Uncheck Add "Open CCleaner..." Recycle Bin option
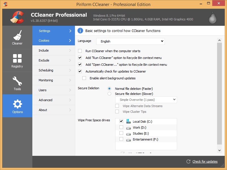The height and width of the screenshot is (170, 227). (80, 65)
